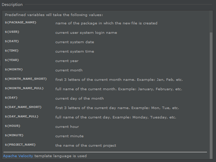The height and width of the screenshot is (162, 216).
Task: Select the ${DAY_NAME_SHORT} variable label
Action: [x=23, y=107]
